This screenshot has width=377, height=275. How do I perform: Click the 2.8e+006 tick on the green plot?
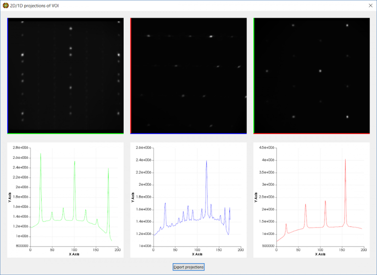click(21, 148)
